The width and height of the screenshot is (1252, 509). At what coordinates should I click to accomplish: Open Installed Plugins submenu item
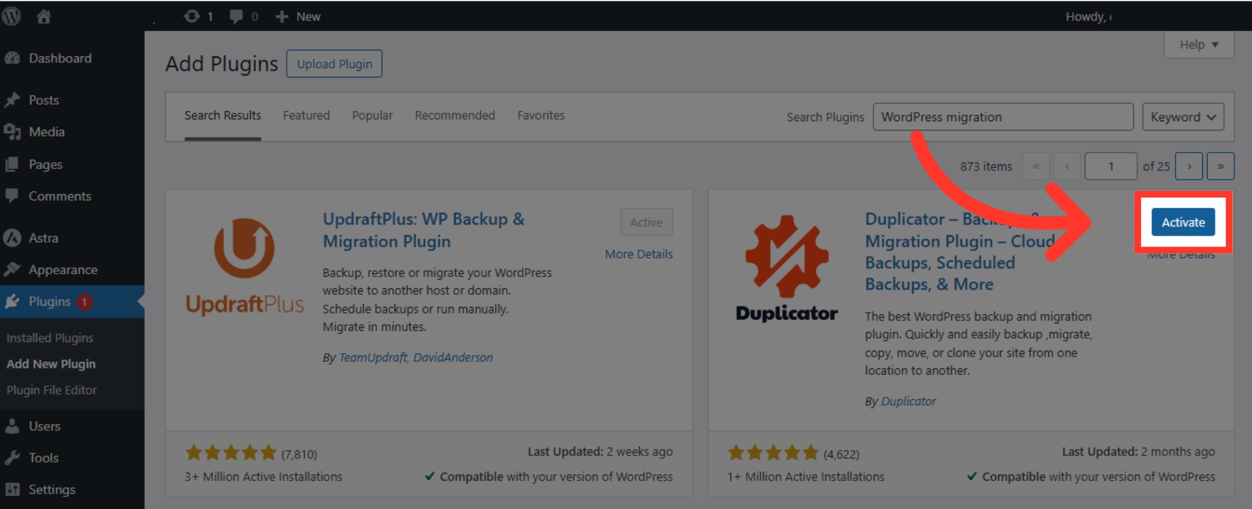coord(50,338)
